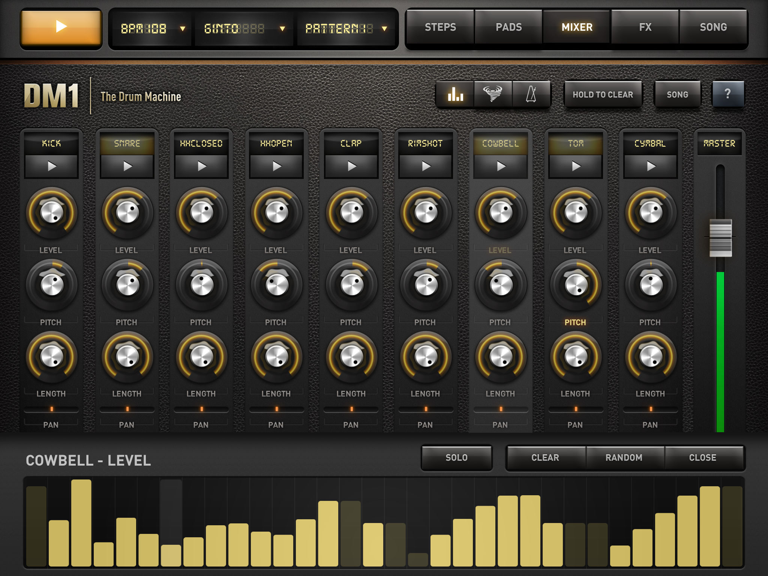Toggle the Tom channel header
Image resolution: width=768 pixels, height=576 pixels.
tap(575, 143)
